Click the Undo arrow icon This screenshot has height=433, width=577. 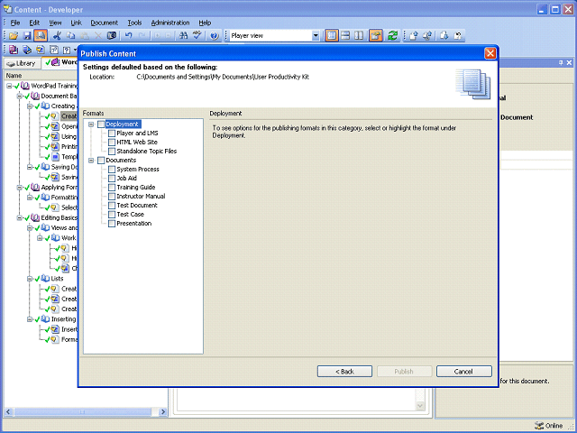(128, 36)
